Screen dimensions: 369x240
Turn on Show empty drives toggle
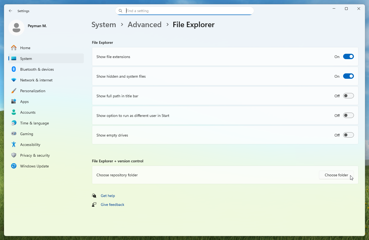tap(348, 135)
